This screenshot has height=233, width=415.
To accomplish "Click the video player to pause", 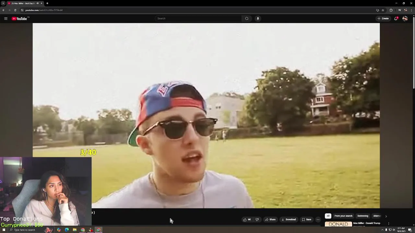I will pos(206,116).
